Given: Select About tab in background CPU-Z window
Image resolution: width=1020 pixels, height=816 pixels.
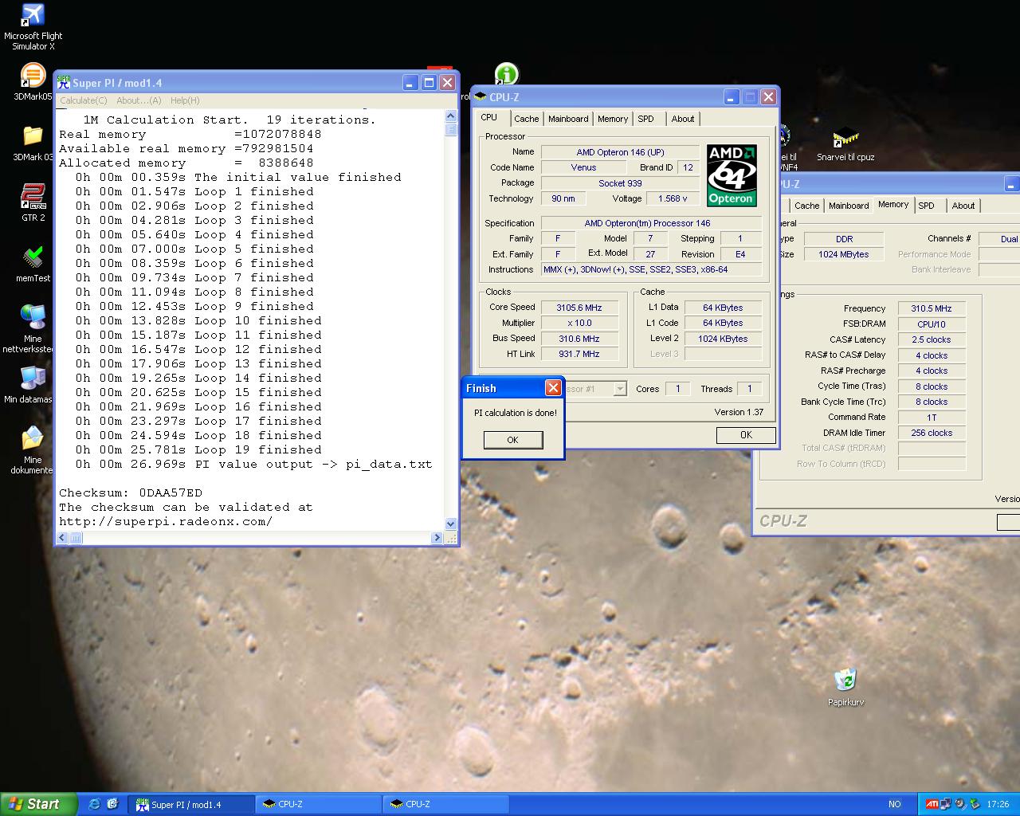Looking at the screenshot, I should 963,206.
